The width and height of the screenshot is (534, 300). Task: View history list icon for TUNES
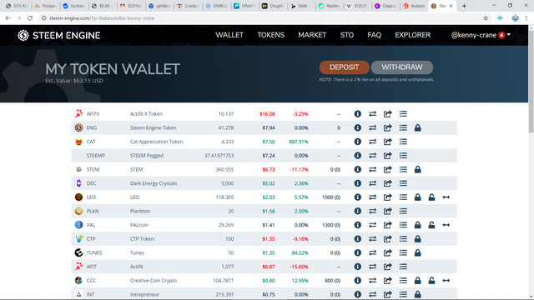(403, 252)
